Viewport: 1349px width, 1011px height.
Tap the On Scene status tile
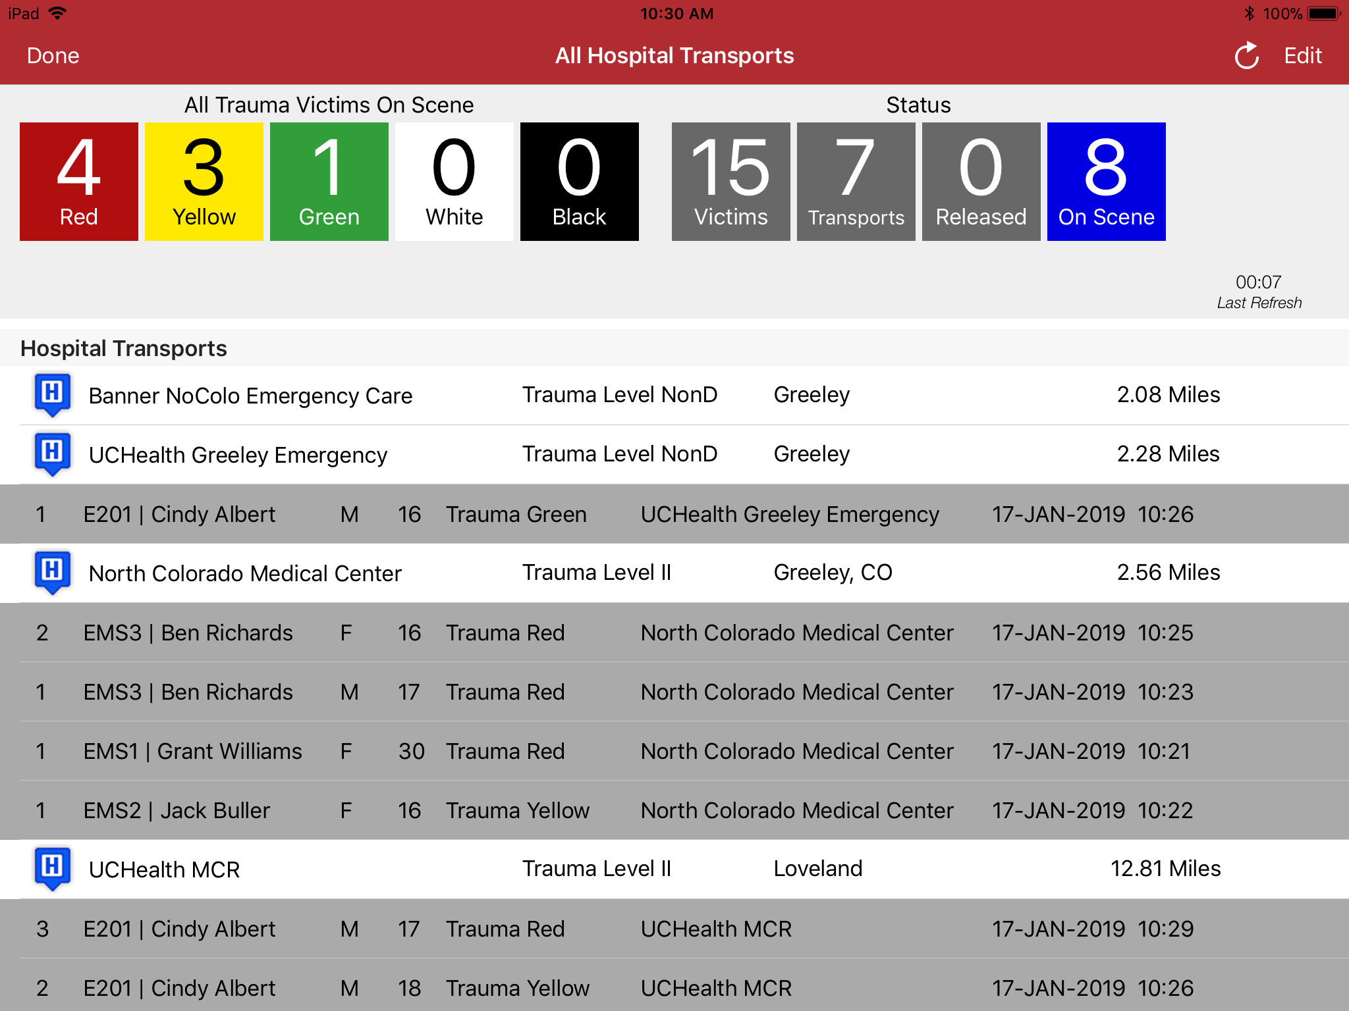[x=1107, y=182]
